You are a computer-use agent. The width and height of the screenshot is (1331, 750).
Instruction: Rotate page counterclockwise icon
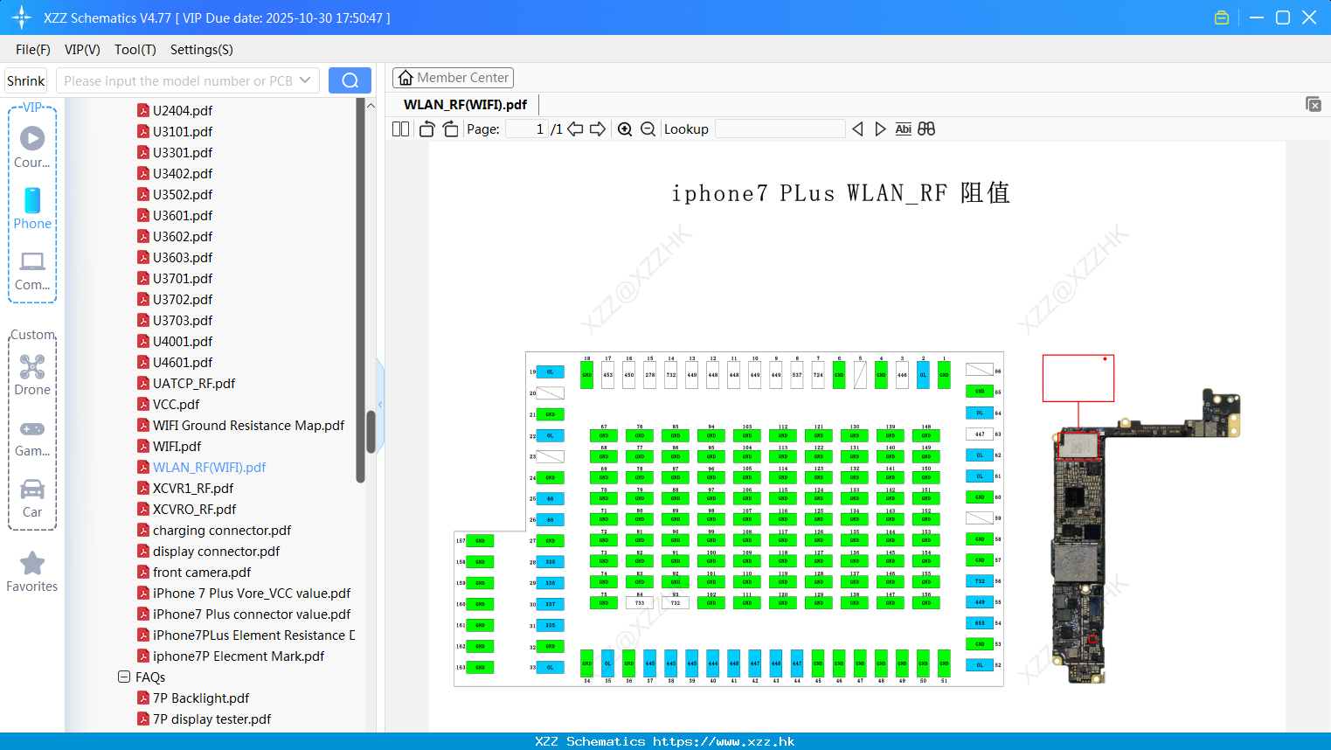426,128
